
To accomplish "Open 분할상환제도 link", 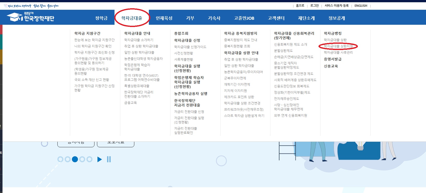I will [283, 50].
